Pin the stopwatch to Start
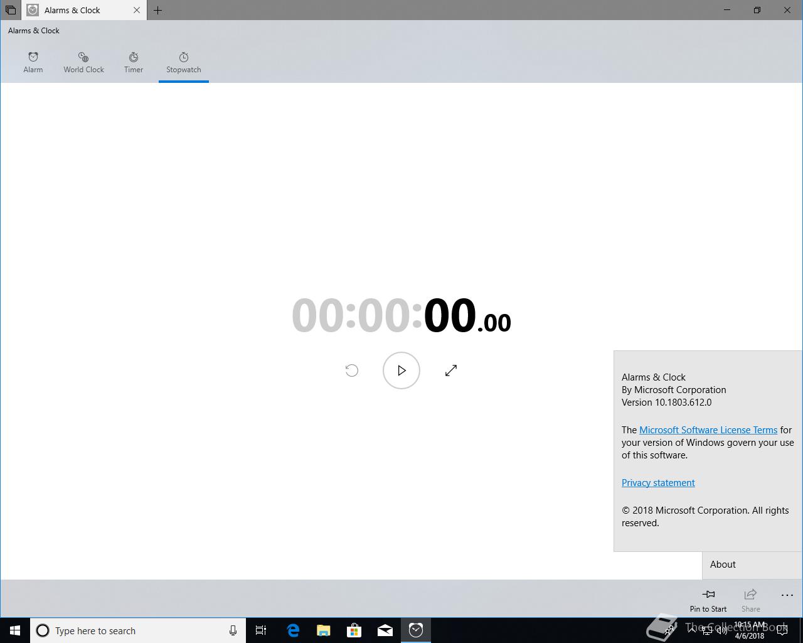The height and width of the screenshot is (643, 803). tap(708, 600)
